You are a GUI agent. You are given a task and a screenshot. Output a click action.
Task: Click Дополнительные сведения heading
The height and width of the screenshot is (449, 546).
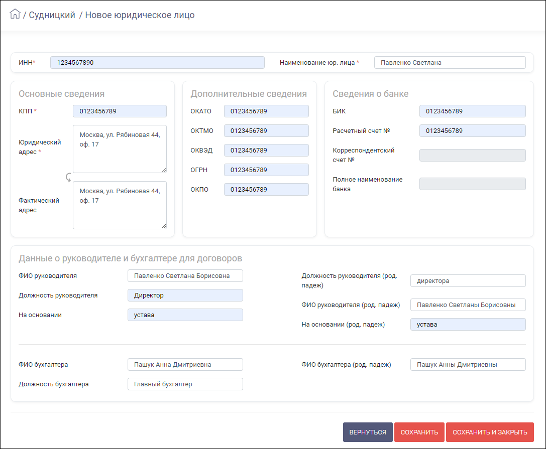(x=249, y=94)
